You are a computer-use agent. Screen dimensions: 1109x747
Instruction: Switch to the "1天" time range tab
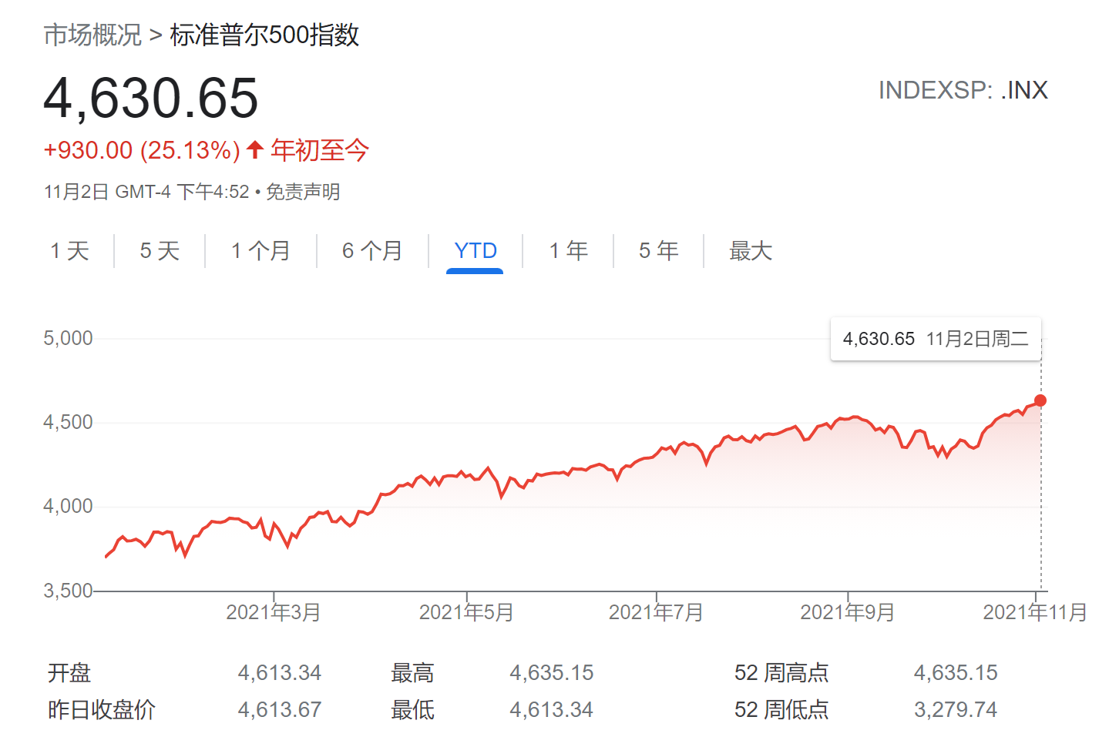(x=69, y=251)
